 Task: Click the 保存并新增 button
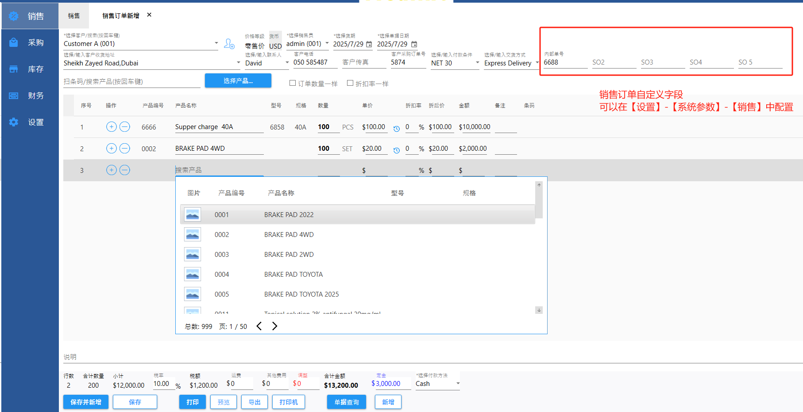(86, 402)
